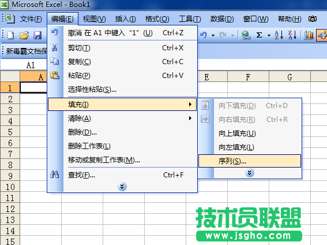Screen dimensions: 327x245
Task: Select the column F header
Action: click(248, 77)
